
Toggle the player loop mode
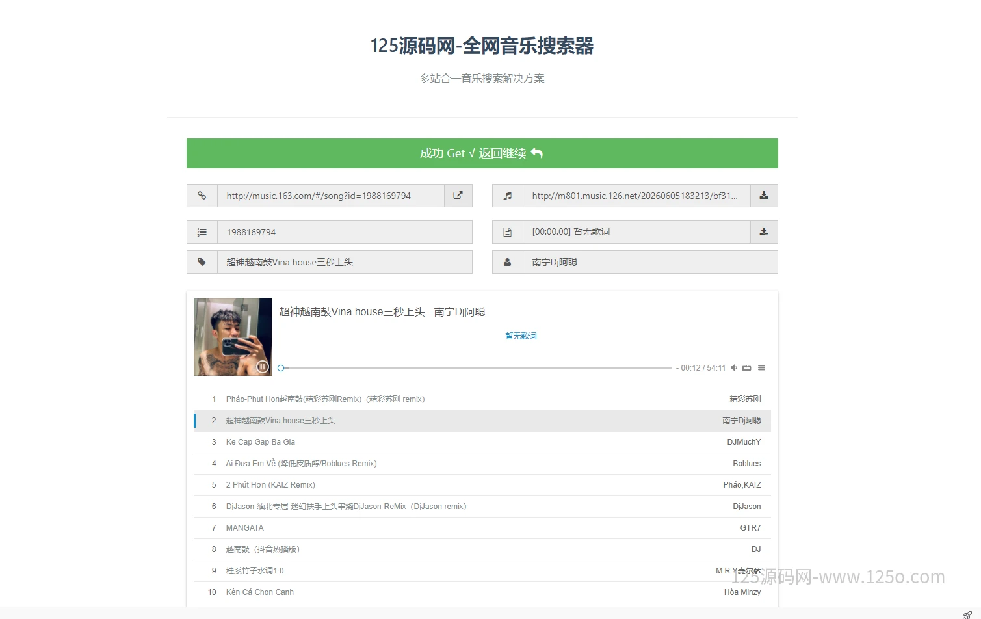[x=747, y=368]
